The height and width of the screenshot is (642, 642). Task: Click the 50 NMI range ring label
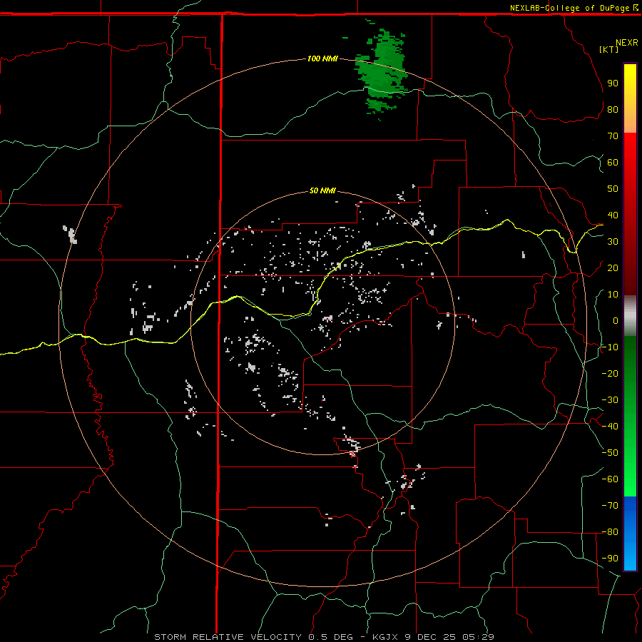pos(322,190)
